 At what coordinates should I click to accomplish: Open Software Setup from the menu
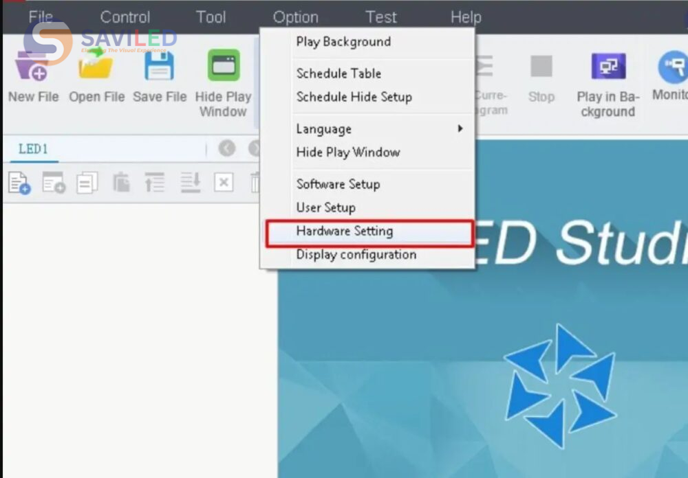coord(338,184)
